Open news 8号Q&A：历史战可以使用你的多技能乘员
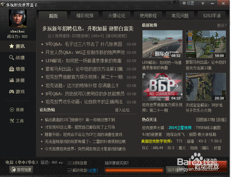 [85, 94]
